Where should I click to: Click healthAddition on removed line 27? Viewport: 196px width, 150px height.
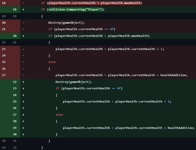point(173,75)
